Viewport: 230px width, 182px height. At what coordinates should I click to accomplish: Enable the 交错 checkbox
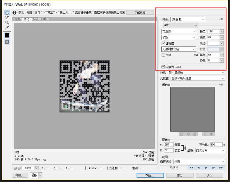(x=164, y=55)
